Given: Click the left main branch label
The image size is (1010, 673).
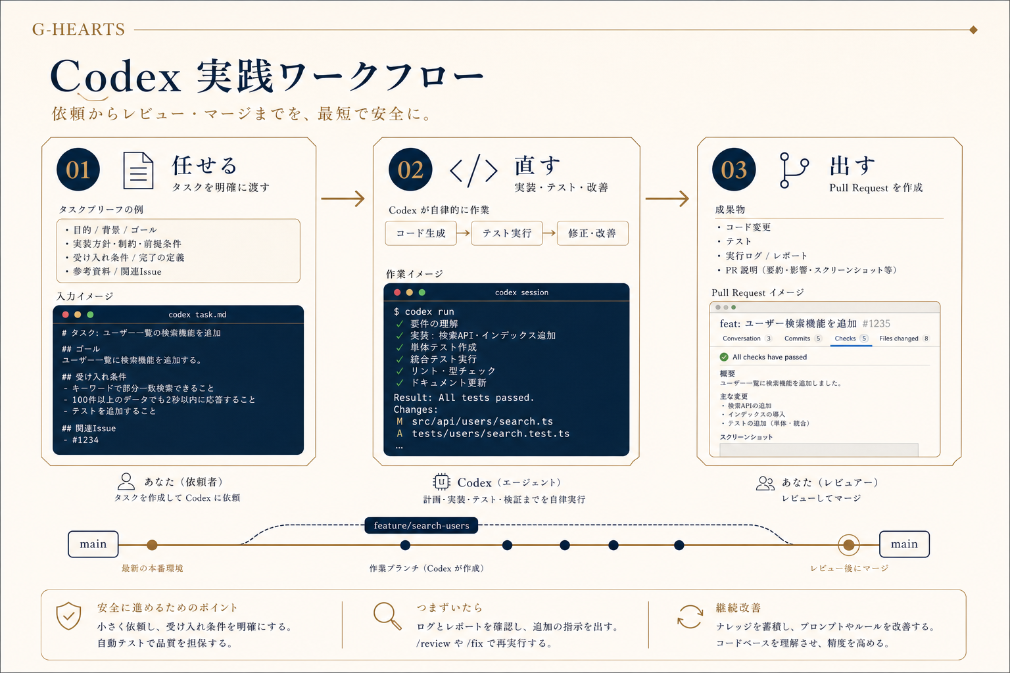Looking at the screenshot, I should pyautogui.click(x=93, y=544).
